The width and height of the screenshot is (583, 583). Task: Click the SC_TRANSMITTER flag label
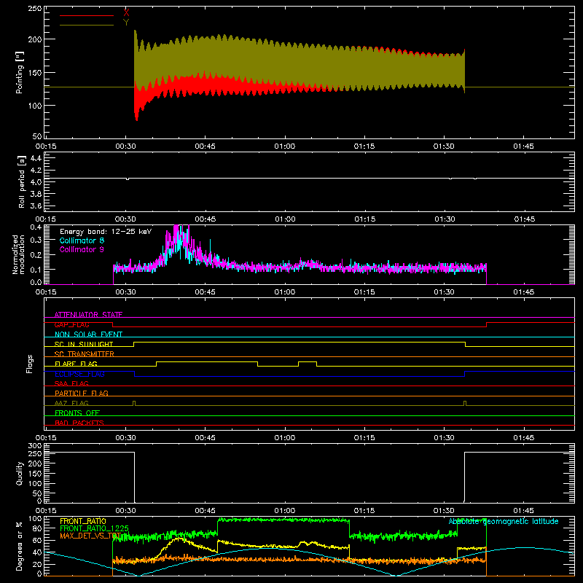pyautogui.click(x=85, y=354)
